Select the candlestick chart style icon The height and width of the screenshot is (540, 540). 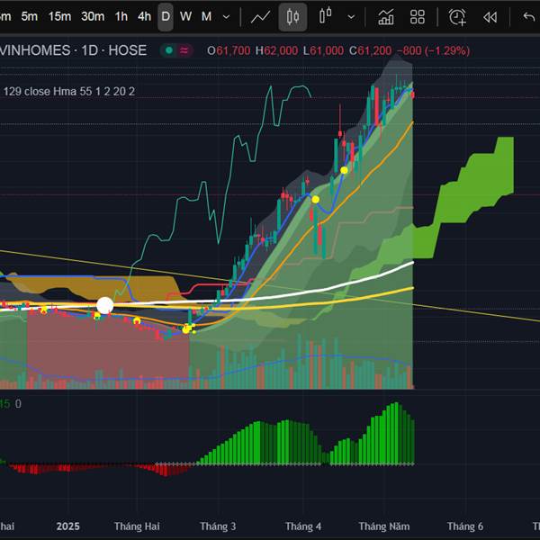(x=292, y=16)
